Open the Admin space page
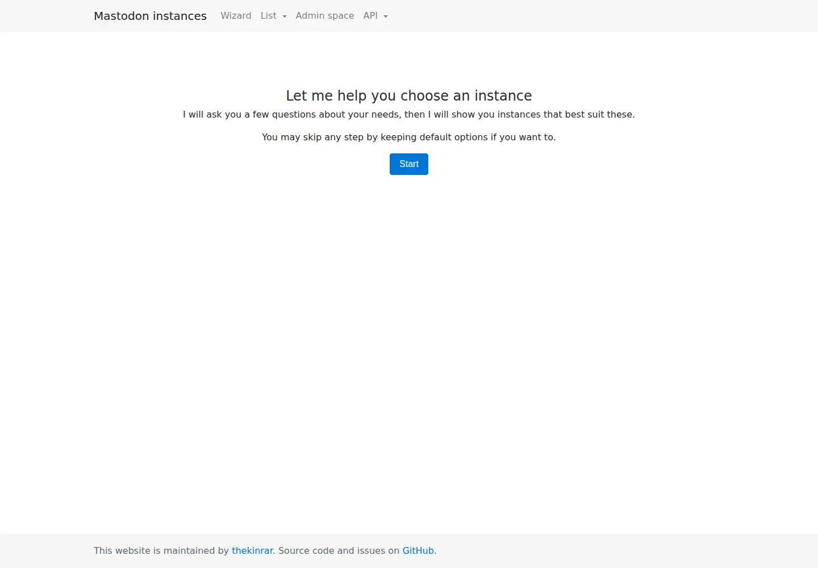The image size is (818, 568). click(325, 16)
